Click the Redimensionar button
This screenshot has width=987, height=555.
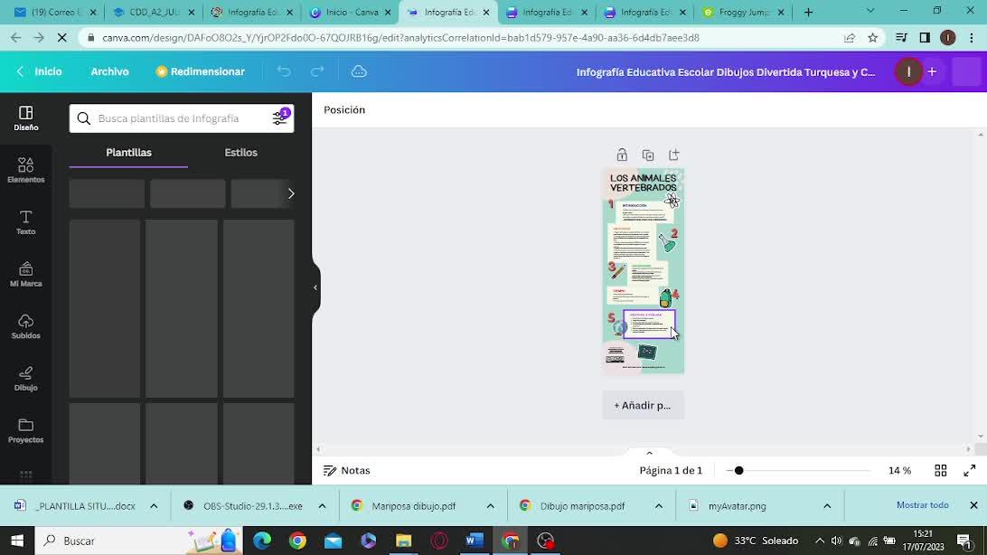[200, 71]
